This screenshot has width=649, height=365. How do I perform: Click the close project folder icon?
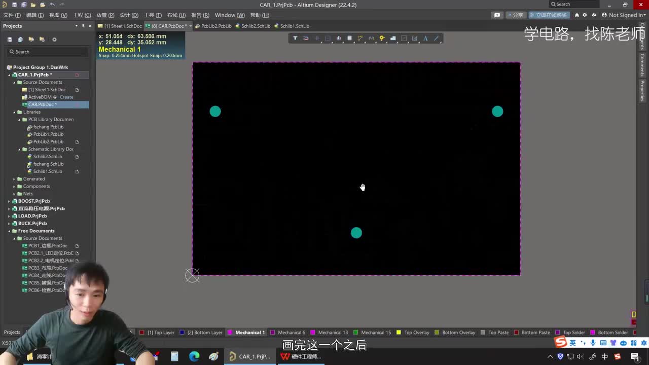(x=42, y=39)
